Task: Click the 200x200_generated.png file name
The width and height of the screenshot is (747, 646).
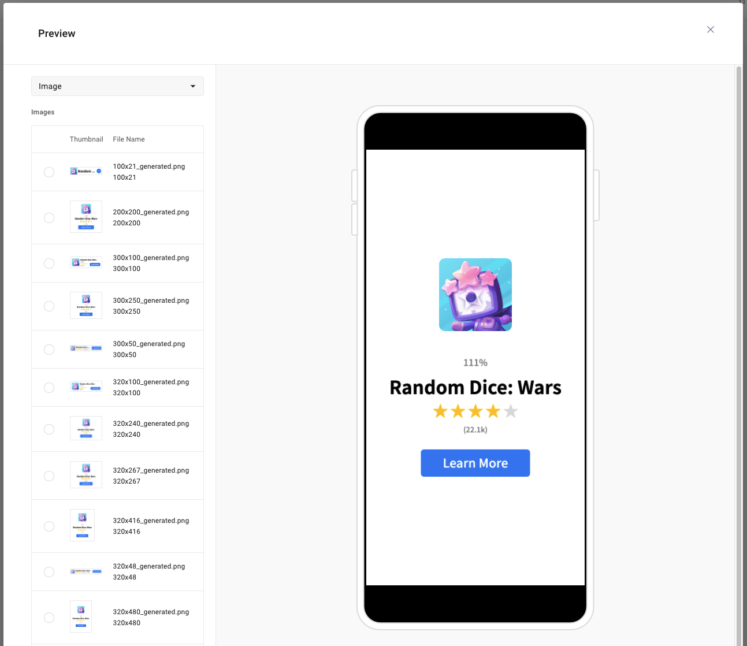Action: click(x=151, y=212)
